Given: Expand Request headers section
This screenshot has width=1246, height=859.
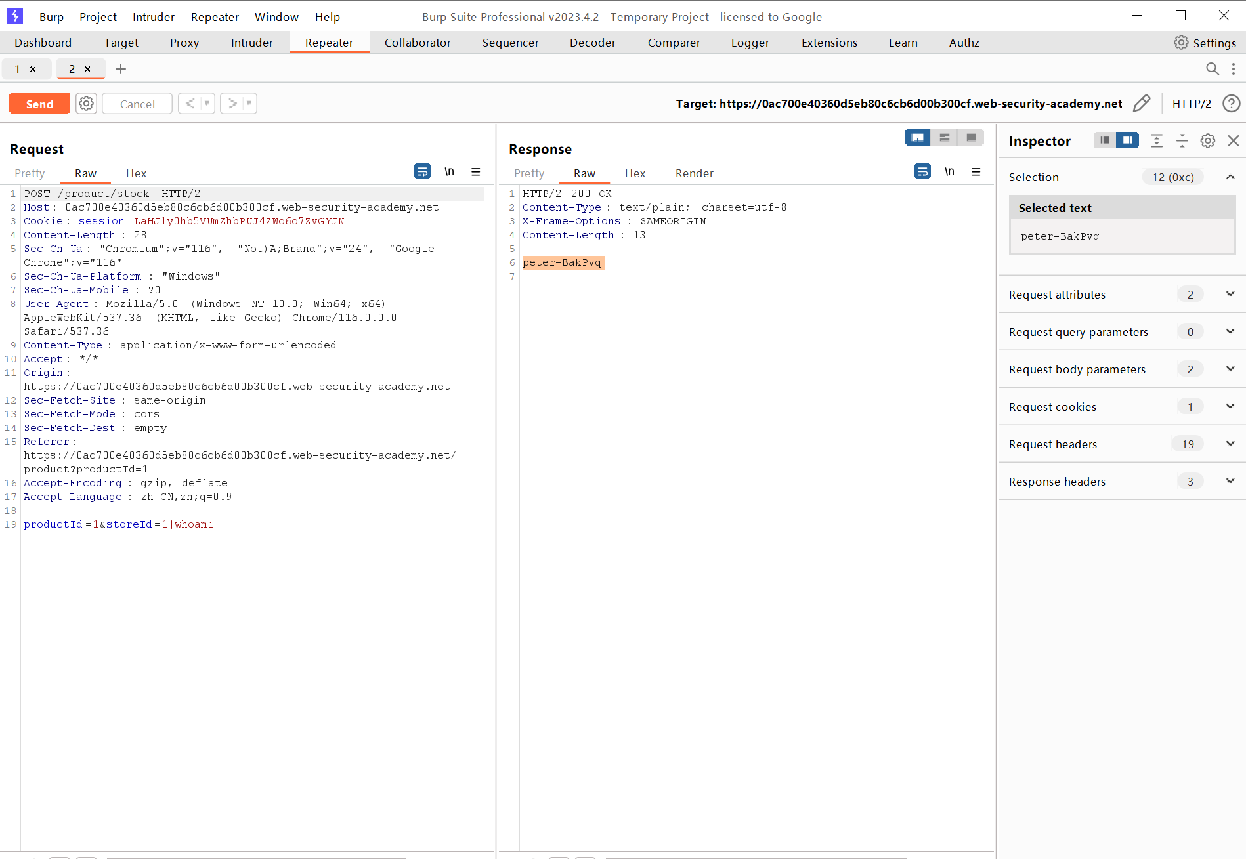Looking at the screenshot, I should point(1230,444).
